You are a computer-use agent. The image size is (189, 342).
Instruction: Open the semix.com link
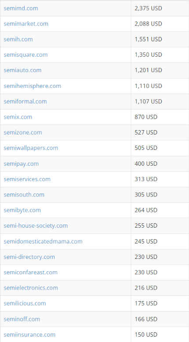click(18, 117)
